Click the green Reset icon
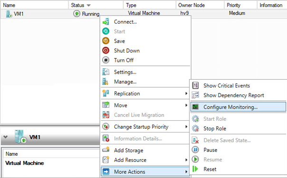Image resolution: width=287 pixels, height=178 pixels. (x=195, y=169)
